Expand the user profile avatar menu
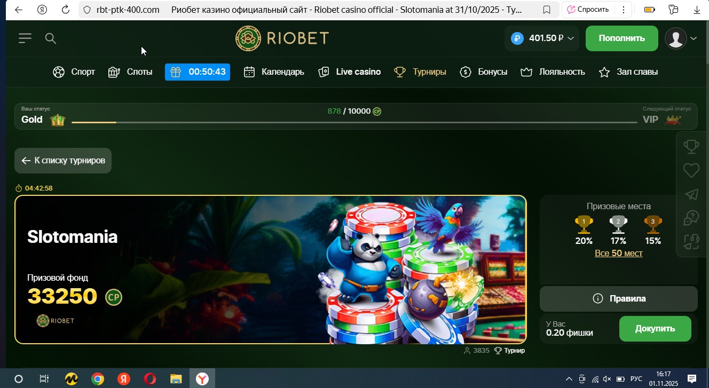Screen dimensions: 709x388 (x=681, y=38)
